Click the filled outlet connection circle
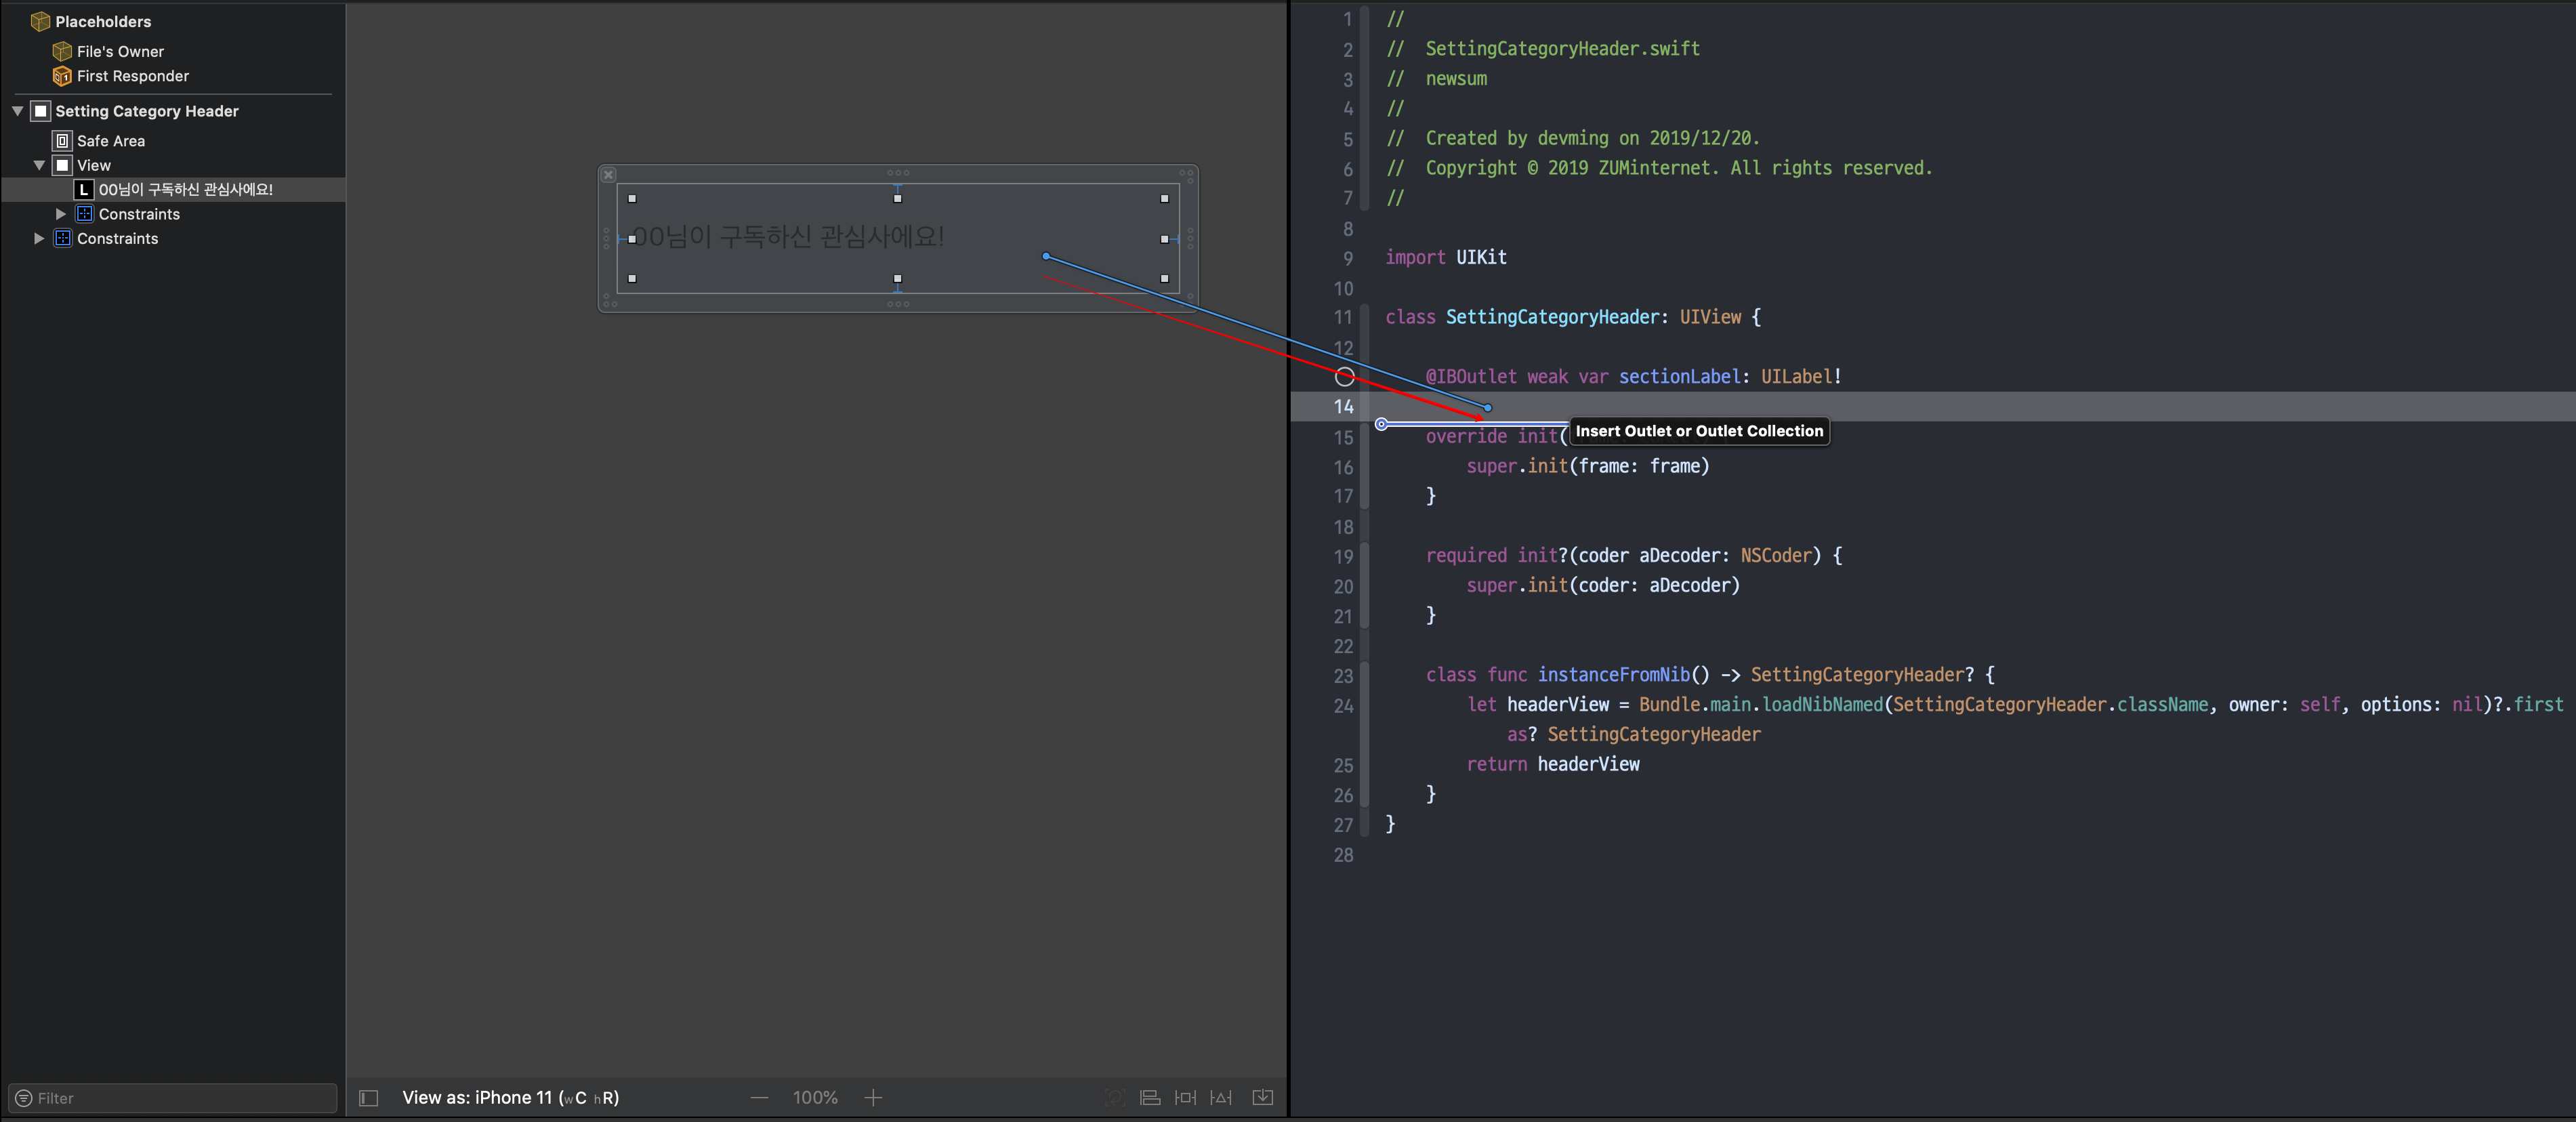Image resolution: width=2576 pixels, height=1122 pixels. pos(1344,377)
